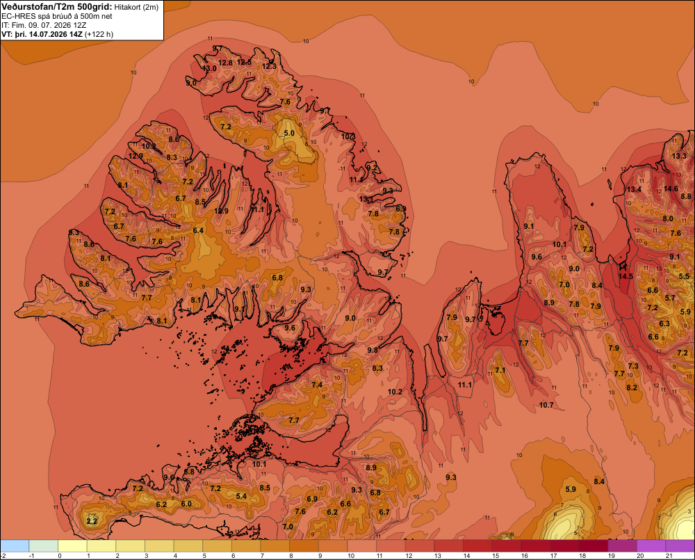The height and width of the screenshot is (560, 695).
Task: Pick the pale green legend swatch at -1
Action: [43, 545]
